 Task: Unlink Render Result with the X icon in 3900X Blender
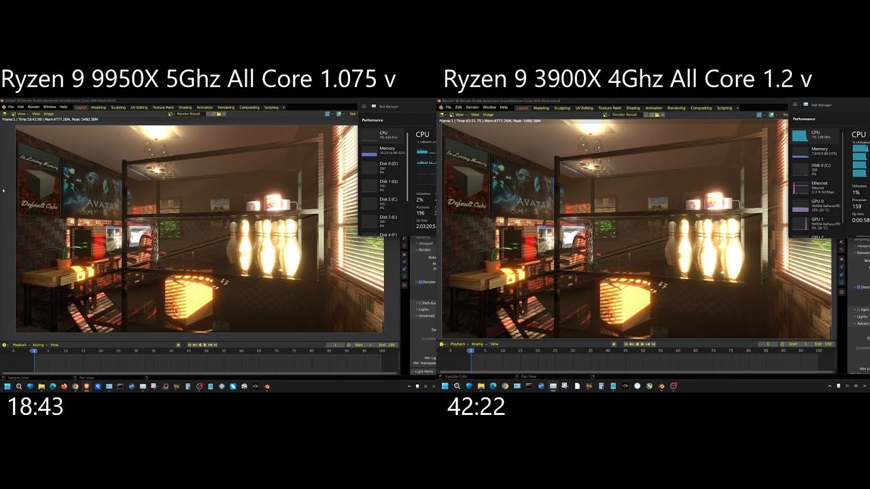[x=662, y=115]
